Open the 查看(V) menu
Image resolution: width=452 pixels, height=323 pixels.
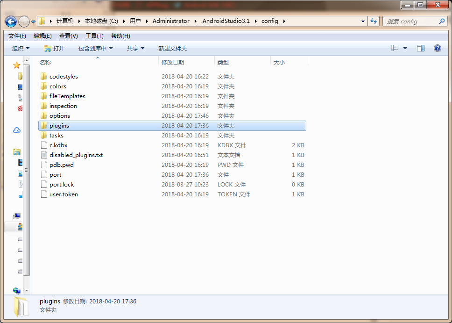point(69,36)
